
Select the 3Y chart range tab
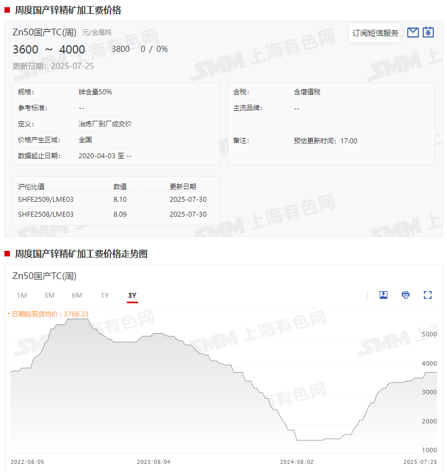[132, 296]
